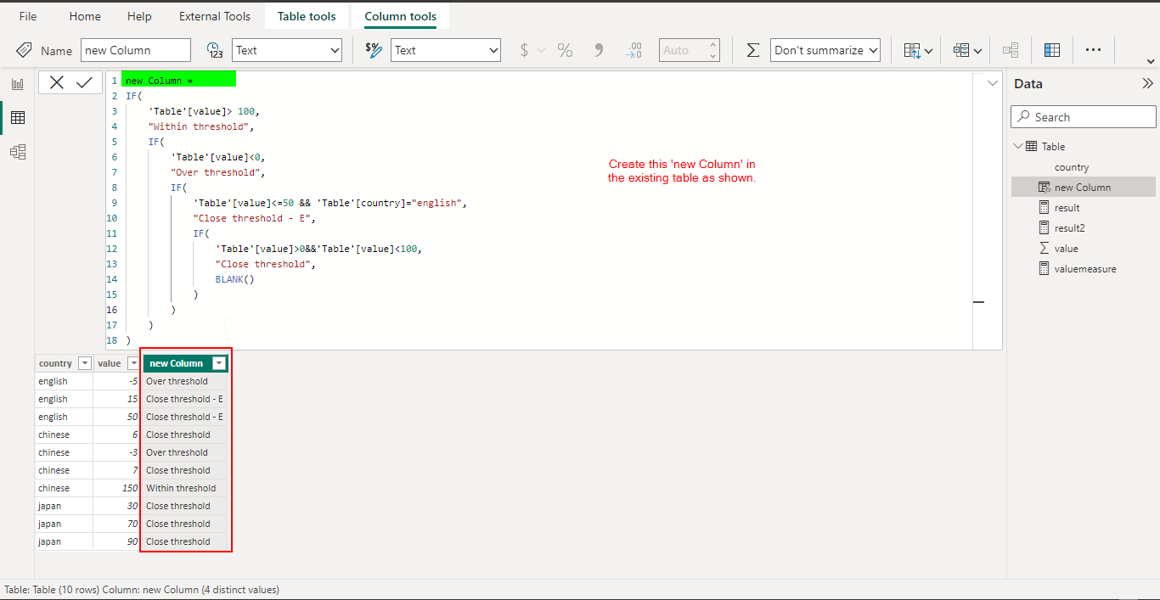The width and height of the screenshot is (1160, 600).
Task: Click the cell reading Within threshold
Action: [x=185, y=488]
